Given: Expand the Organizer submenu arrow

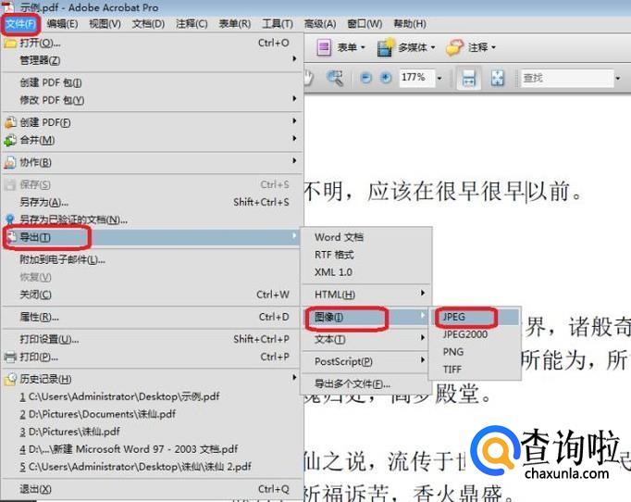Looking at the screenshot, I should point(294,59).
